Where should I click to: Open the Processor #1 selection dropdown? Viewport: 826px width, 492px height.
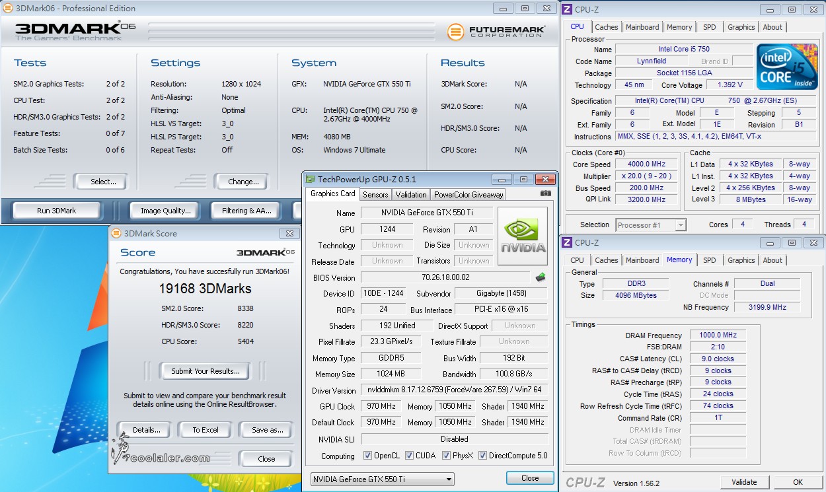tap(652, 225)
